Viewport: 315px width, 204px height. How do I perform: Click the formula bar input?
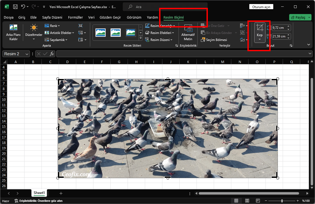pos(182,54)
